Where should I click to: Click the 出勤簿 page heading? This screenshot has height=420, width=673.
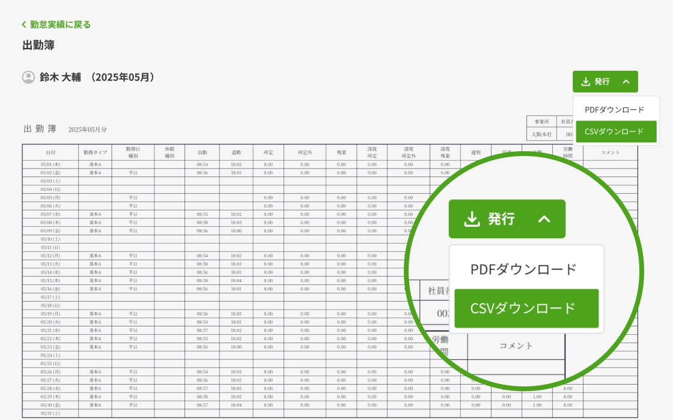(x=38, y=46)
